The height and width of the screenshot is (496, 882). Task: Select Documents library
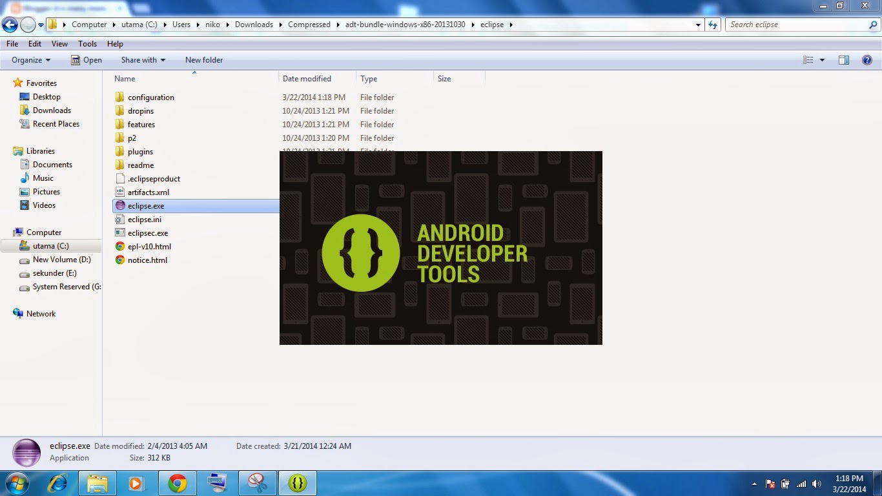click(x=46, y=164)
